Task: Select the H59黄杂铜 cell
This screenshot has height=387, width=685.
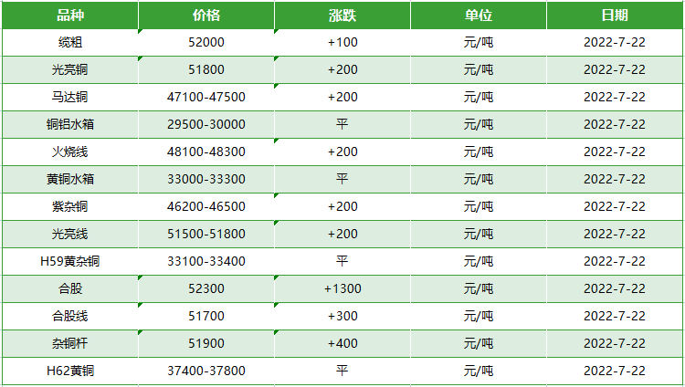Action: [70, 261]
